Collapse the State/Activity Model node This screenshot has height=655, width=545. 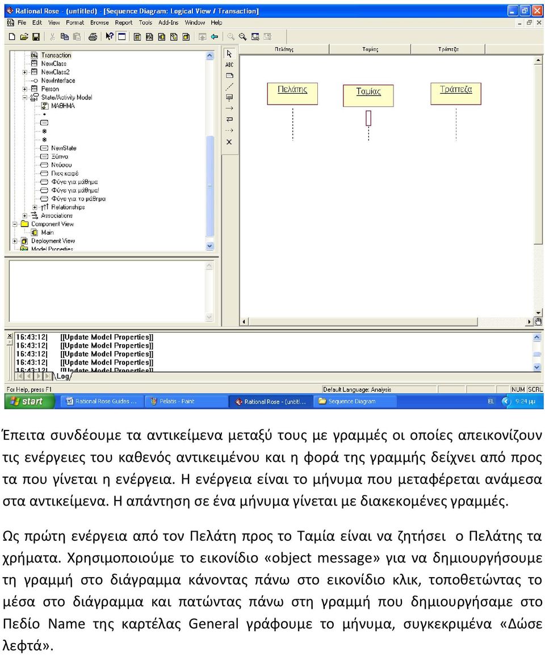coord(25,97)
